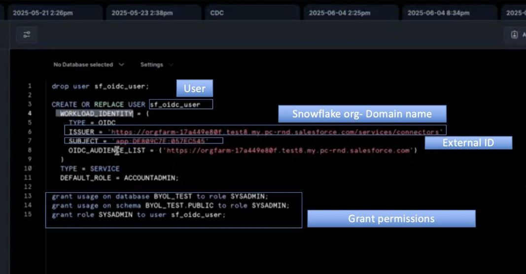Open the filter settings sliders icon

[x=27, y=34]
